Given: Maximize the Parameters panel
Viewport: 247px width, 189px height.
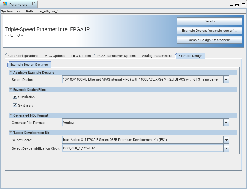Looking at the screenshot, I should pos(244,5).
